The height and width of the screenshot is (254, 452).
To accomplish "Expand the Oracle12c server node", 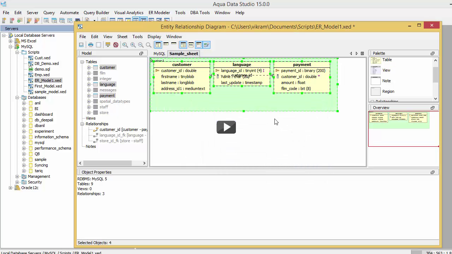I will (11, 188).
